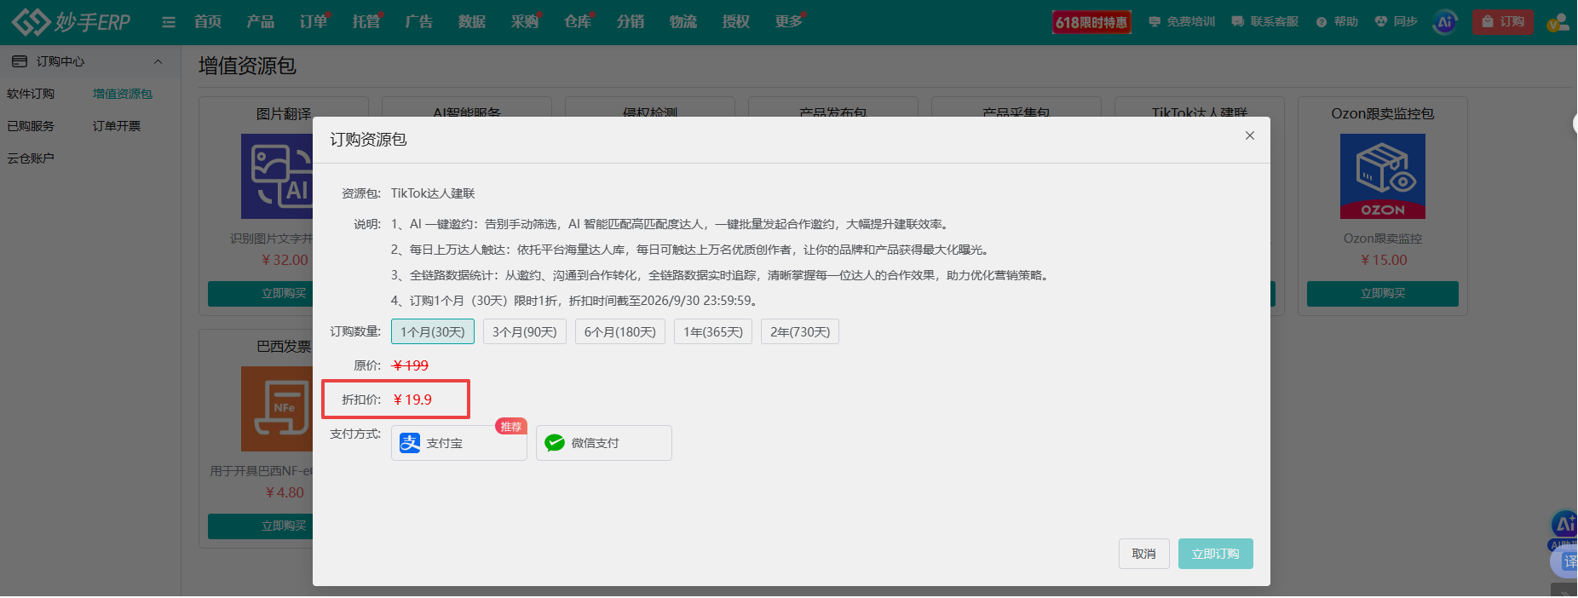The image size is (1578, 598).
Task: Open the 授权 menu
Action: click(x=736, y=21)
